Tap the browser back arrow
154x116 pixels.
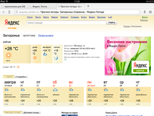click(x=4, y=12)
